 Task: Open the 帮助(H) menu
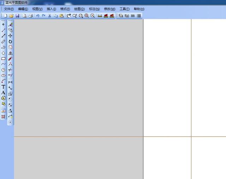139,9
